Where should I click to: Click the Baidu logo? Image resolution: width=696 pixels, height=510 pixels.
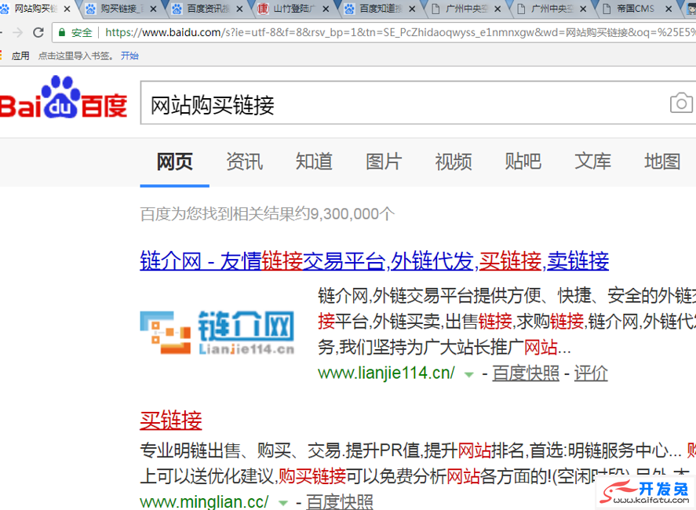click(64, 97)
